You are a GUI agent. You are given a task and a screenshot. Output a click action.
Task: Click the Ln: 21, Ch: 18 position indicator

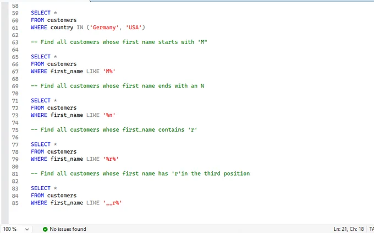tap(349, 229)
